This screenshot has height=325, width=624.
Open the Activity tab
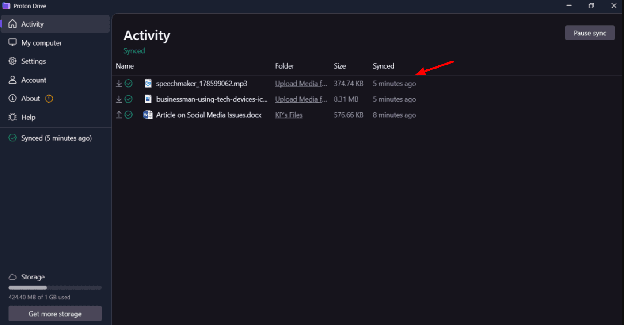click(32, 24)
